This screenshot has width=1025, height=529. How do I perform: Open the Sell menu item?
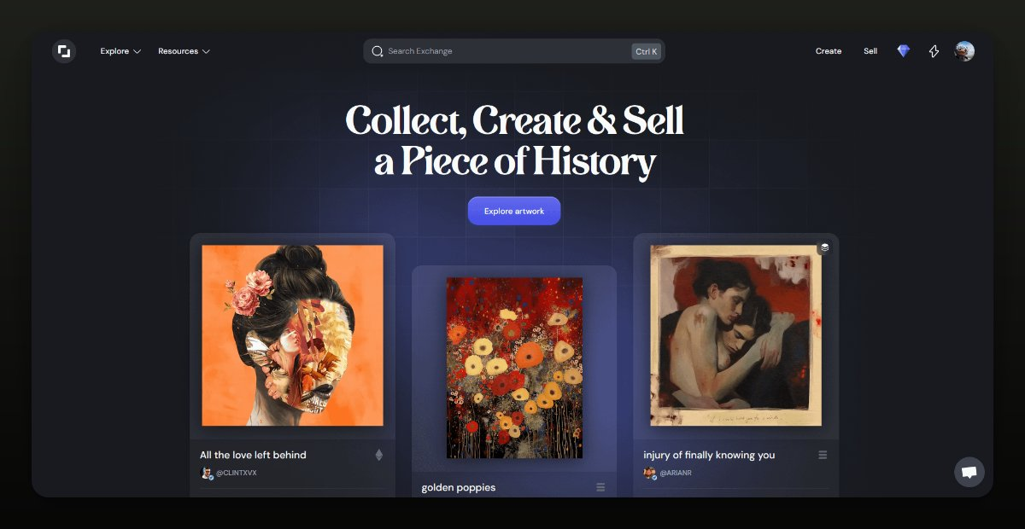870,51
